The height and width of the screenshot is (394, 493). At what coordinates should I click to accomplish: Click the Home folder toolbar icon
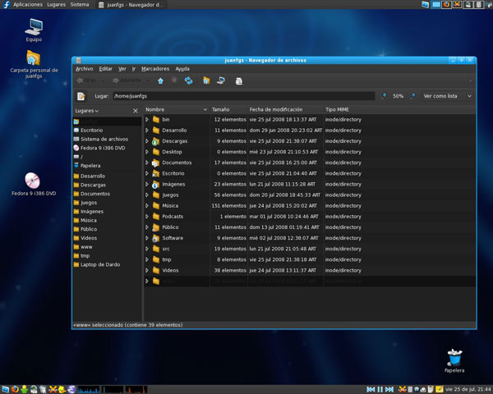(x=206, y=80)
